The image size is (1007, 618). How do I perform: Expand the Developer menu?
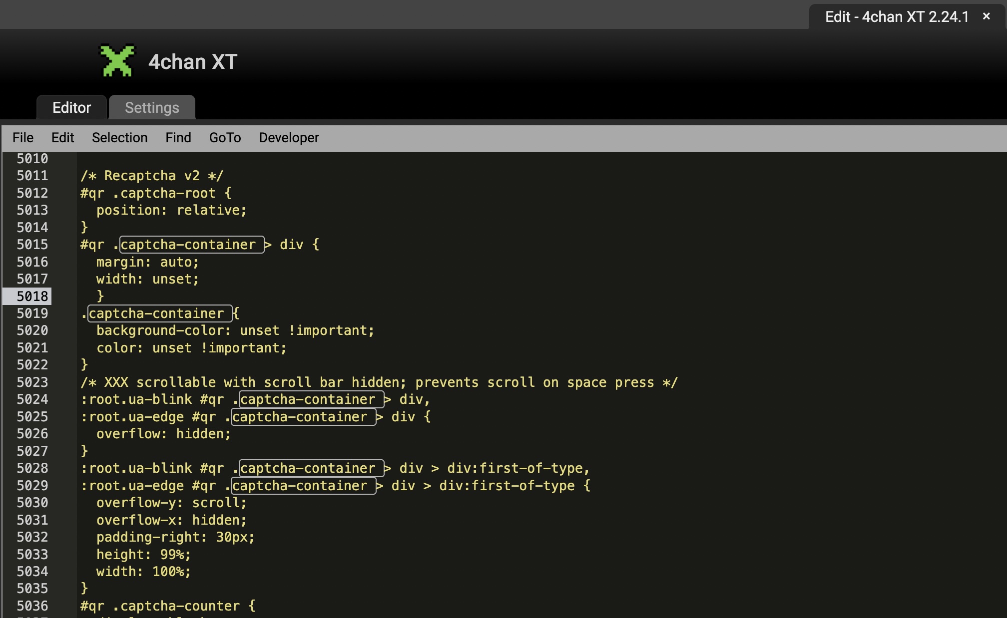pos(289,138)
